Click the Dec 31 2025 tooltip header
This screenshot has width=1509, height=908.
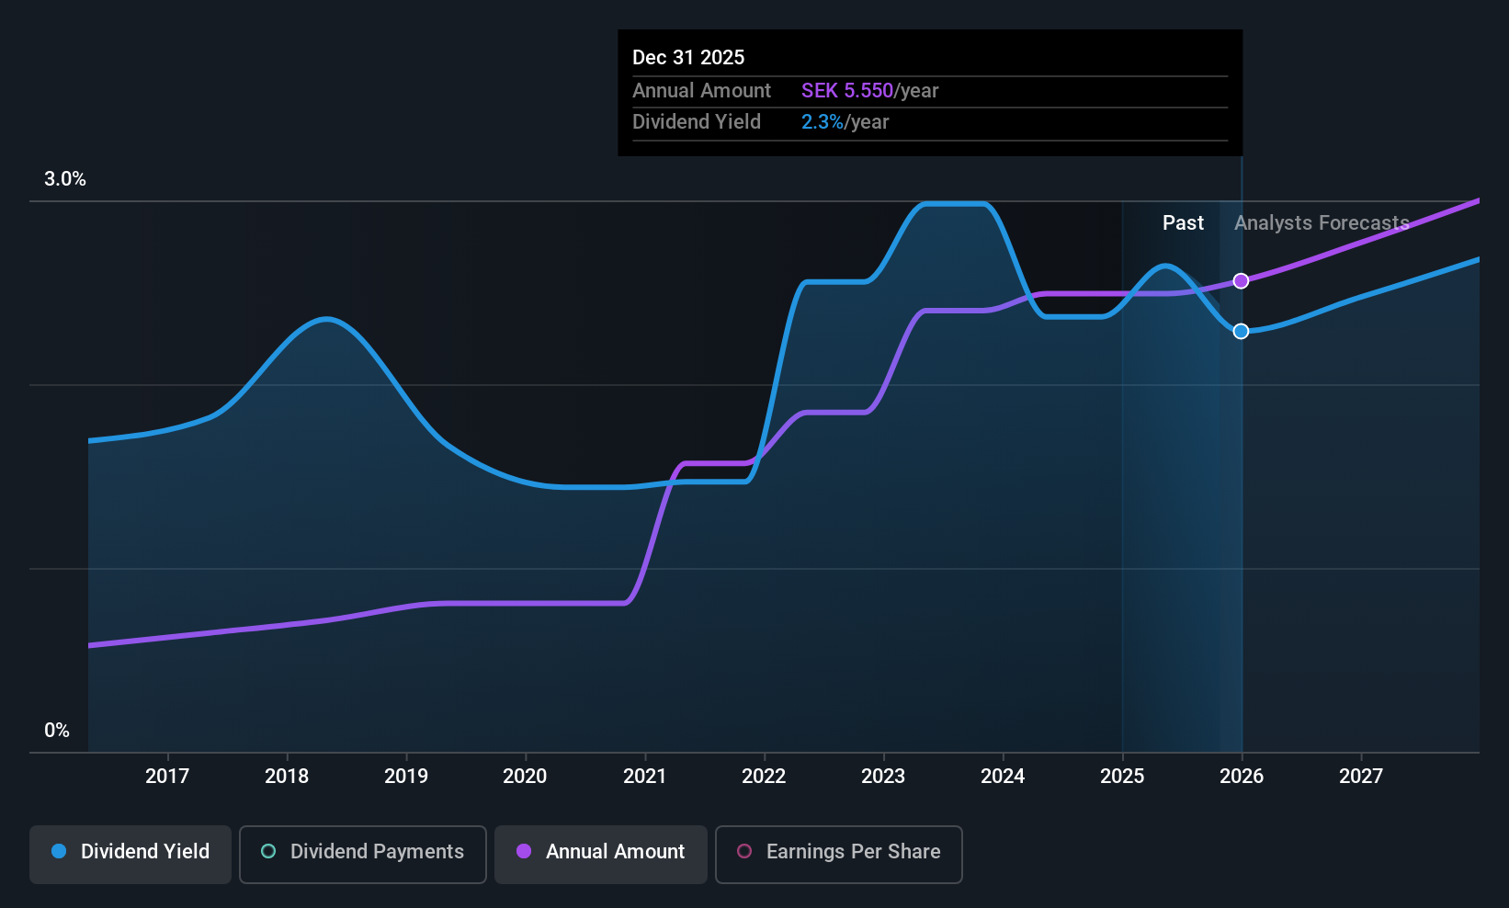(x=688, y=58)
